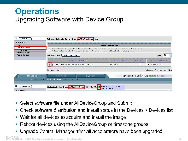The height and width of the screenshot is (141, 188).
Task: Click the refresh icon beside AllDevicesGroup title
Action: 96,39
